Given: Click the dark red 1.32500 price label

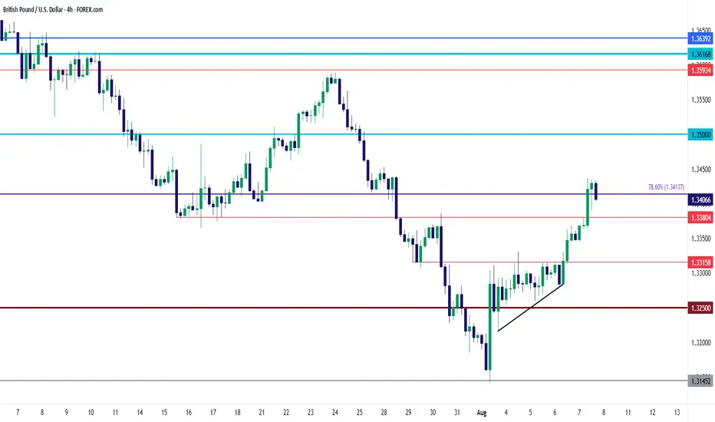Looking at the screenshot, I should click(700, 308).
